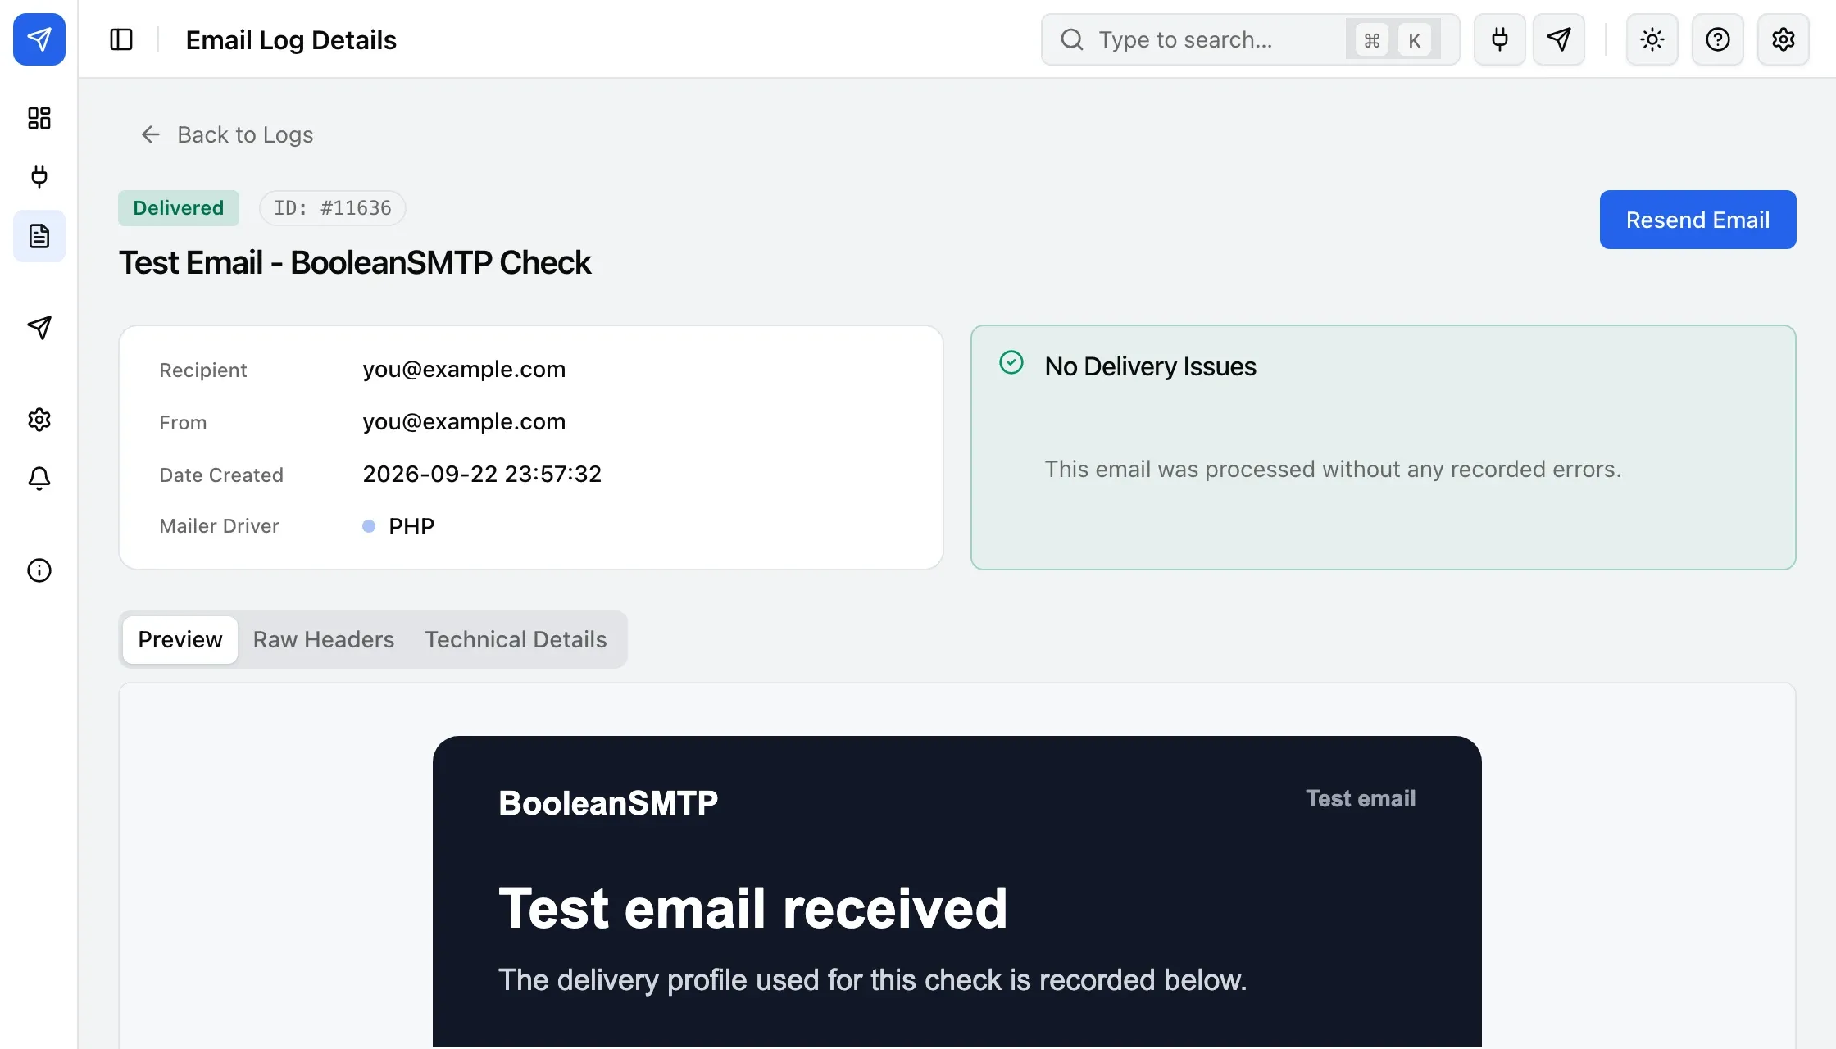
Task: Click the Delivered status badge
Action: point(179,208)
